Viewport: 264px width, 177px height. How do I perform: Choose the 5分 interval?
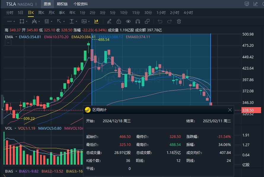[113, 13]
